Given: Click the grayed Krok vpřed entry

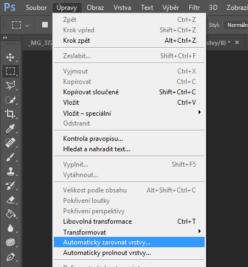Looking at the screenshot, I should pyautogui.click(x=129, y=30).
